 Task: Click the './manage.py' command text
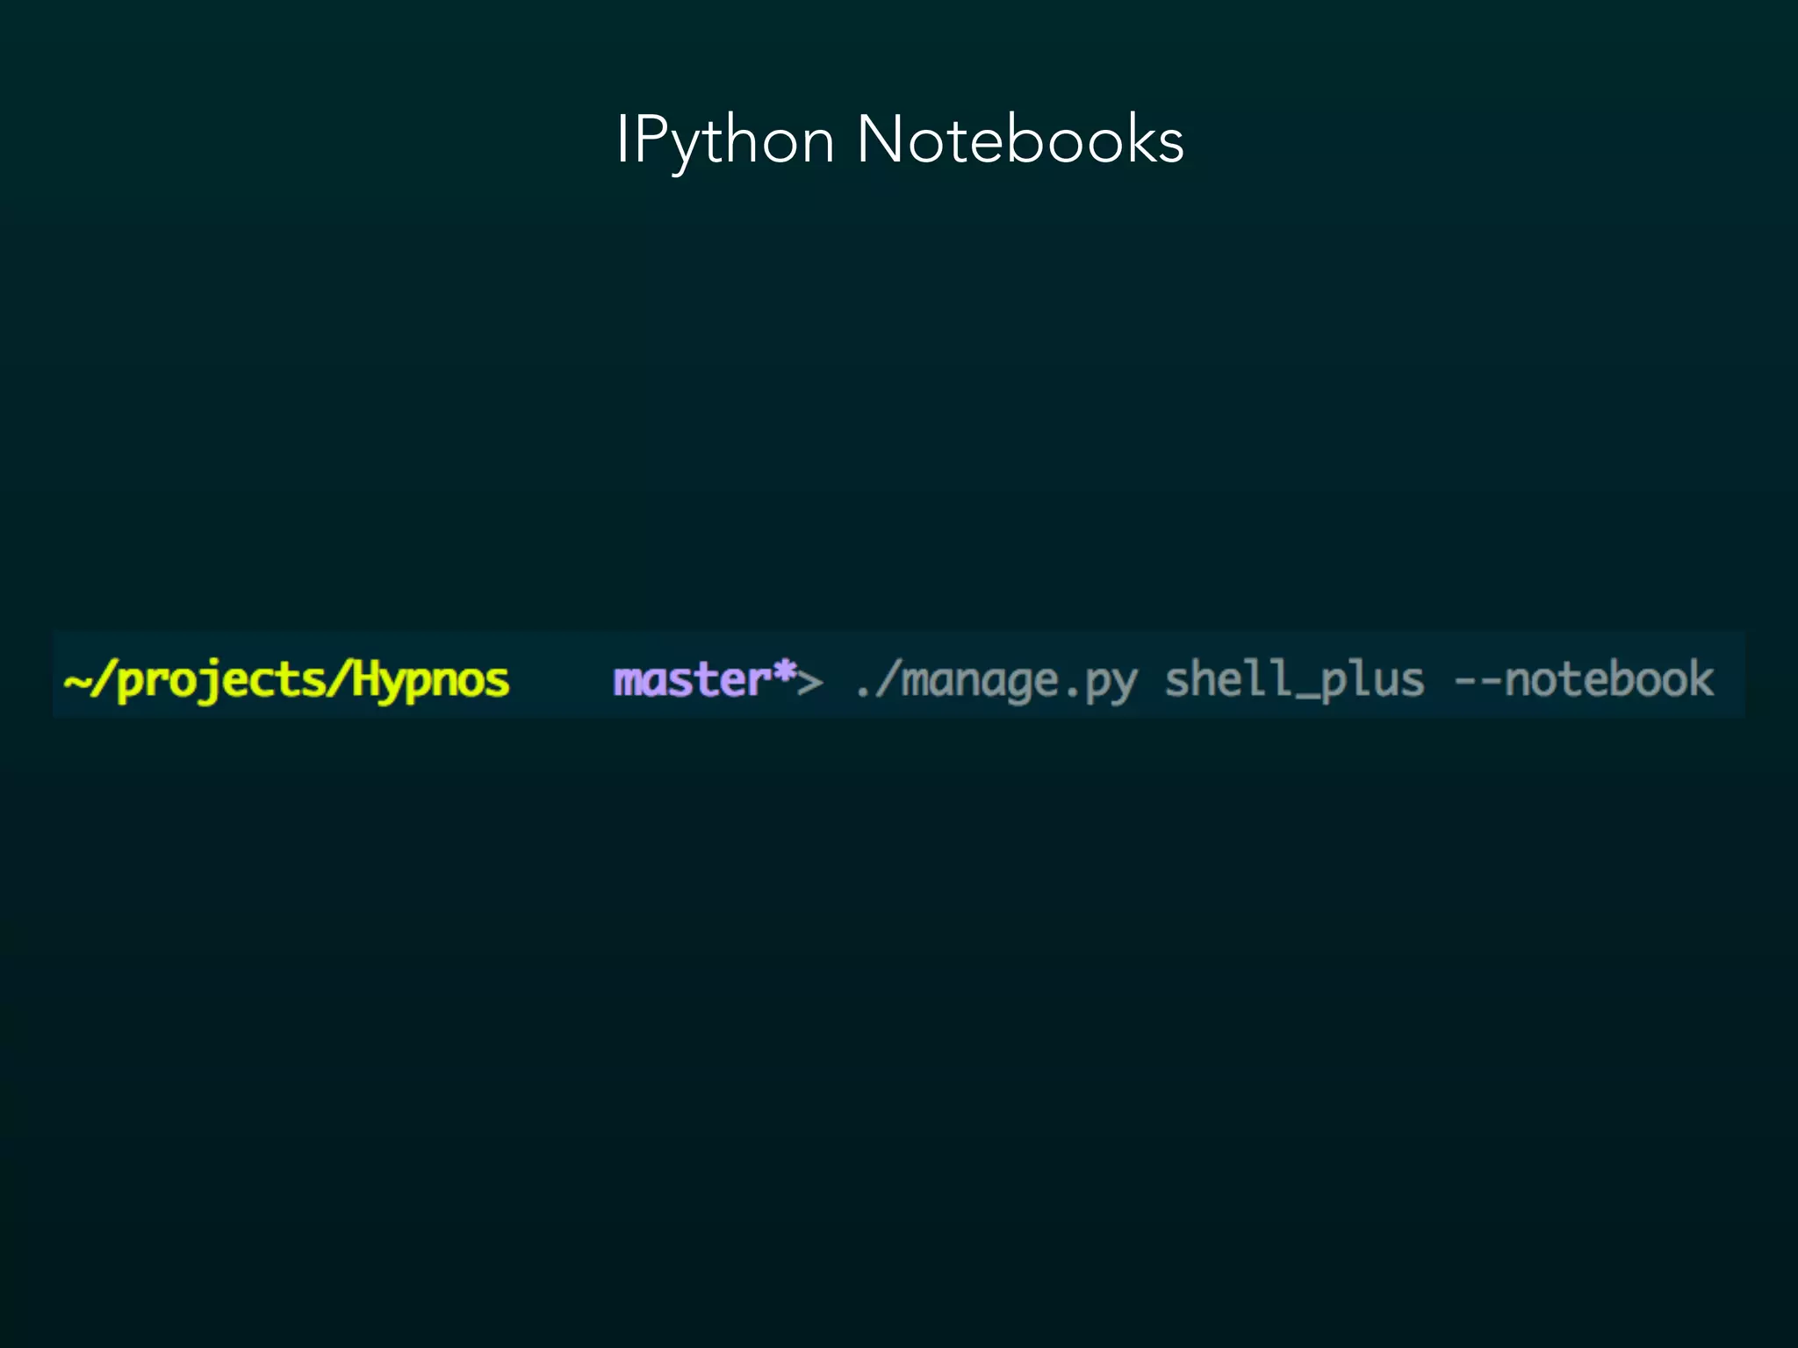pos(997,682)
